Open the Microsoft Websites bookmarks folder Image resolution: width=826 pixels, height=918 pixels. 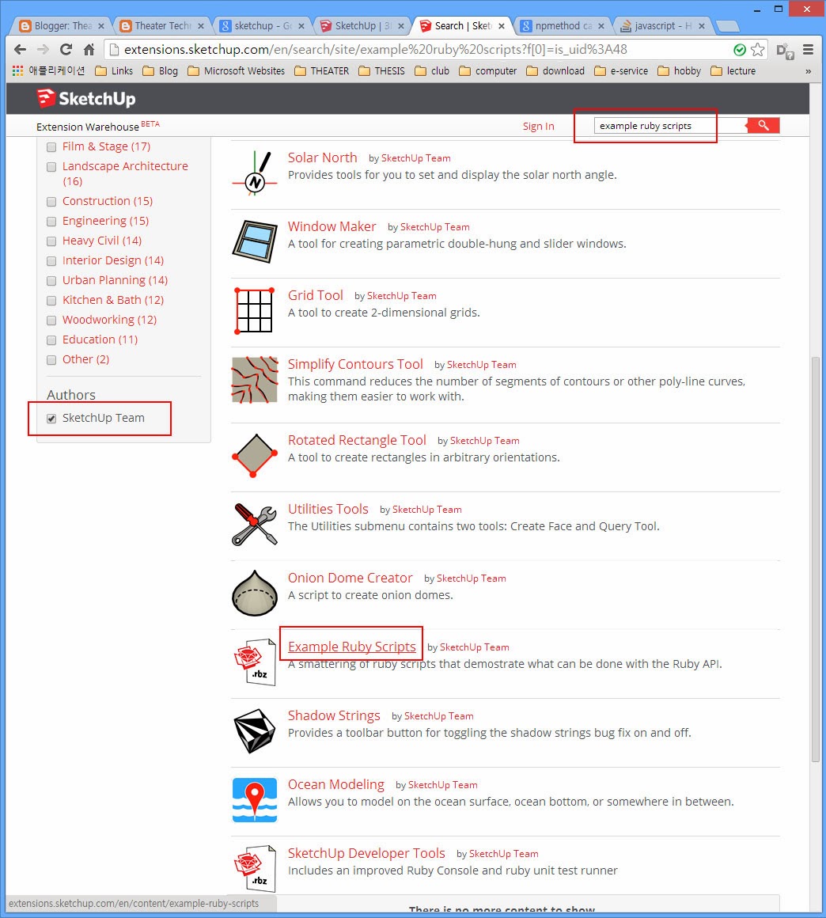[236, 71]
